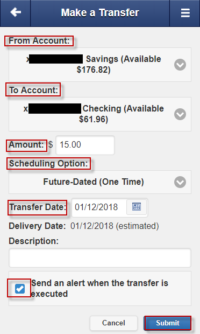The height and width of the screenshot is (334, 200).
Task: Click into the Amount field showing 15.00
Action: click(85, 145)
